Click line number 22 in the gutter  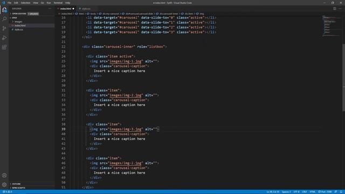point(64,47)
